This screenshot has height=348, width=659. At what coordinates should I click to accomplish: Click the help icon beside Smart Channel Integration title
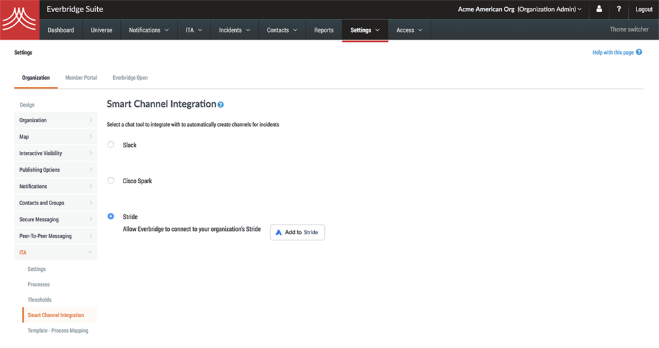coord(221,105)
